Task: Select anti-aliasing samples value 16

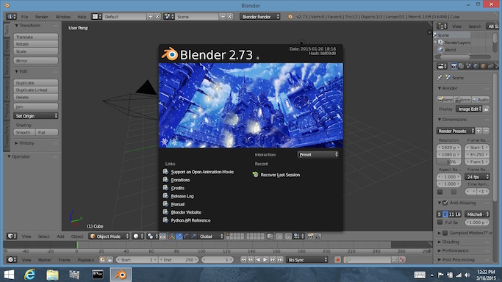Action: tap(458, 214)
